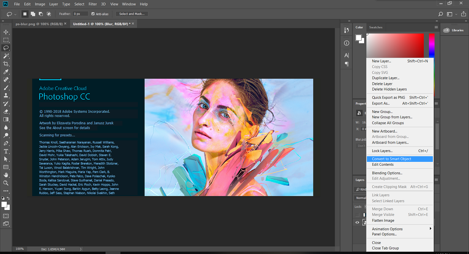The width and height of the screenshot is (469, 254).
Task: Select the Rectangular Marquee tool
Action: pyautogui.click(x=6, y=40)
